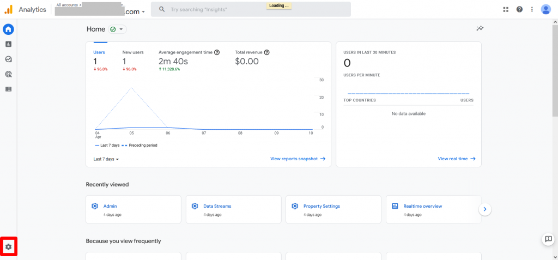
Task: Click chart icon on Realtime overview card
Action: point(395,206)
